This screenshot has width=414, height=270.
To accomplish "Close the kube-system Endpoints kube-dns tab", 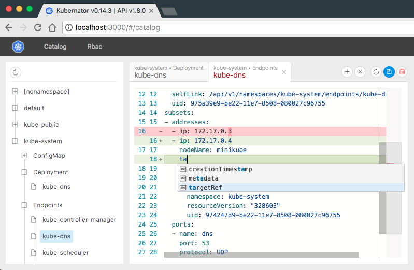I will pyautogui.click(x=283, y=72).
